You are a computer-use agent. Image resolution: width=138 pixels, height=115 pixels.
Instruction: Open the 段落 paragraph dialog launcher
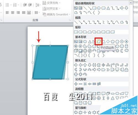(x=70, y=20)
